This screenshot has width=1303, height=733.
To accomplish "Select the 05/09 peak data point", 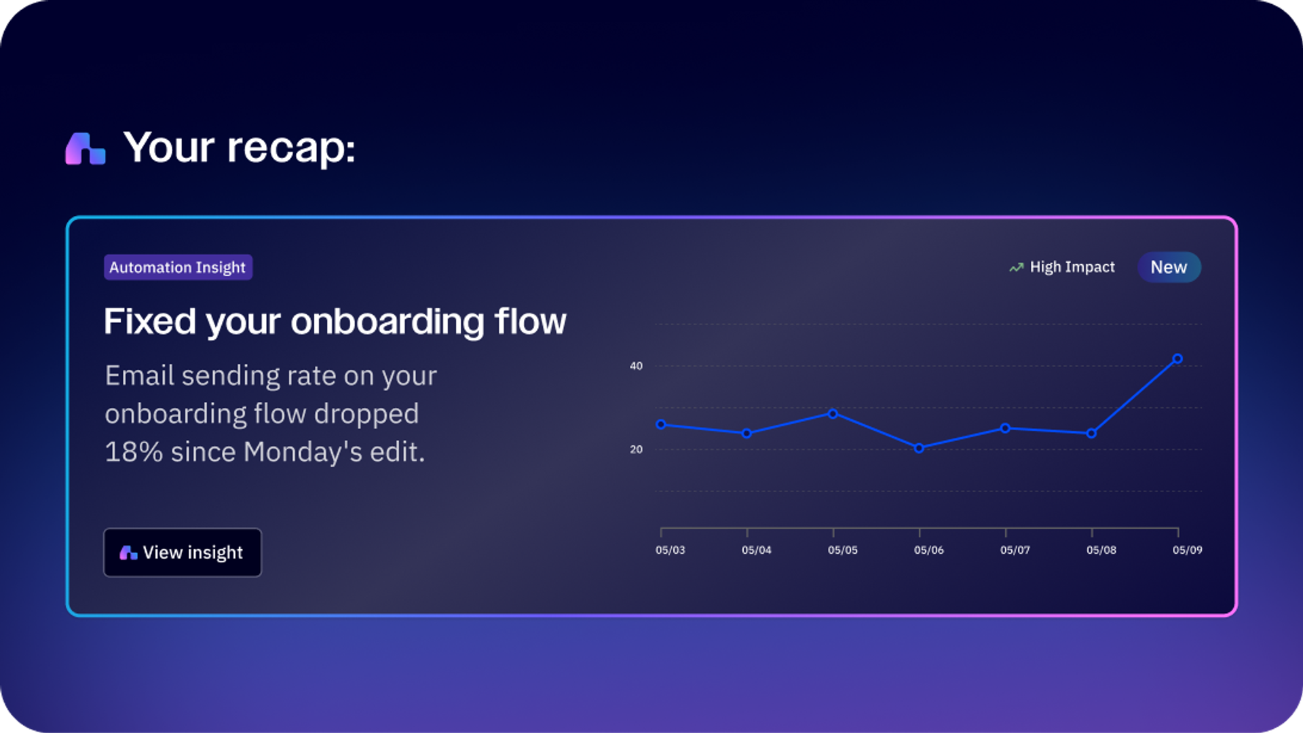I will 1177,359.
